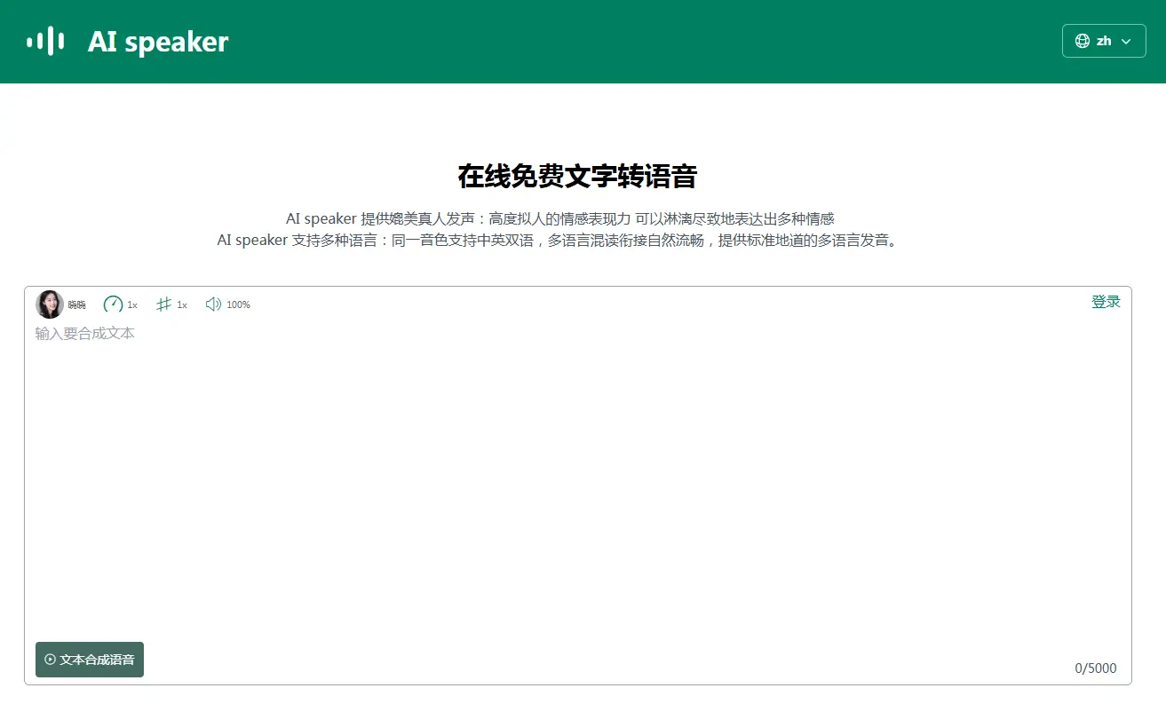
Task: Click the globe language icon
Action: click(1082, 41)
